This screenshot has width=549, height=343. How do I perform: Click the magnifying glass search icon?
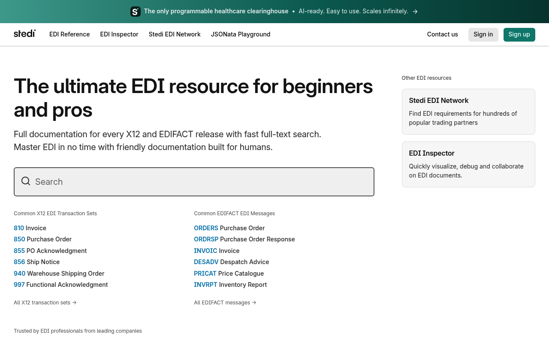[x=26, y=181]
